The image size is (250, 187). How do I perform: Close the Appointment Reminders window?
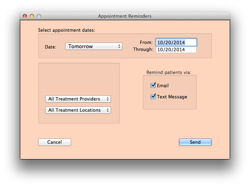point(25,16)
